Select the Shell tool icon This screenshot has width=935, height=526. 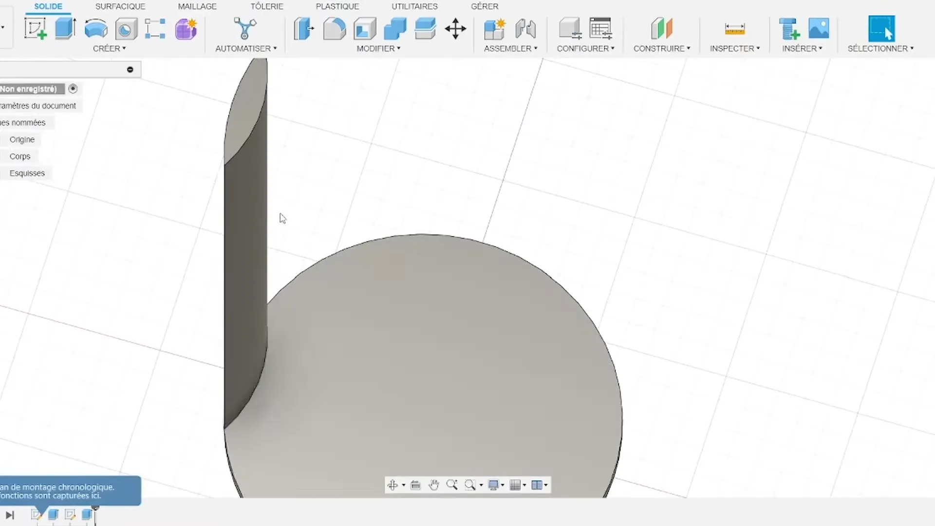click(365, 29)
